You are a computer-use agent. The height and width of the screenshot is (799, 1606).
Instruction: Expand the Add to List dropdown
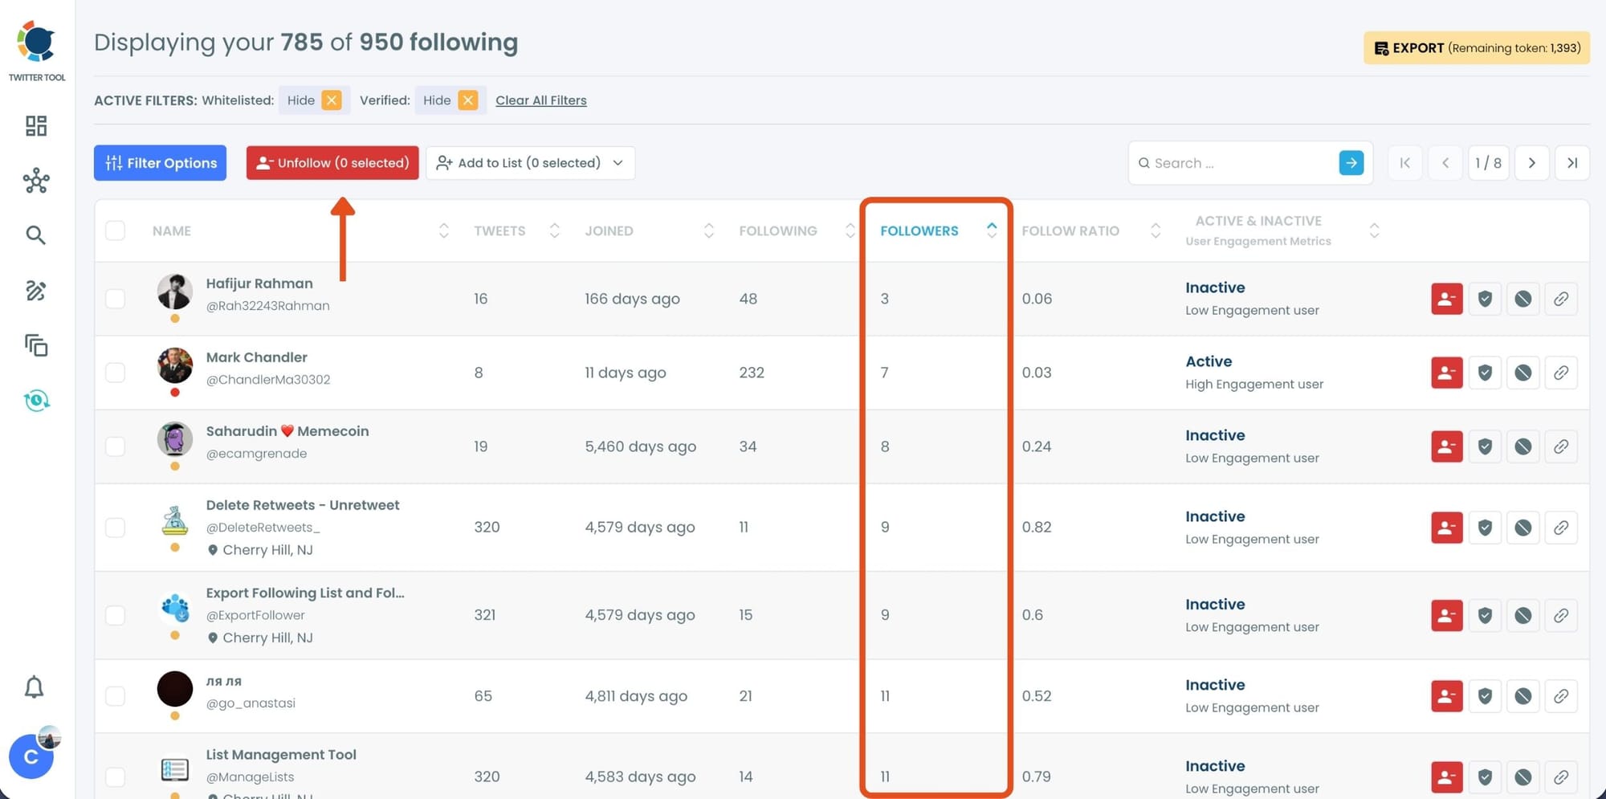618,162
